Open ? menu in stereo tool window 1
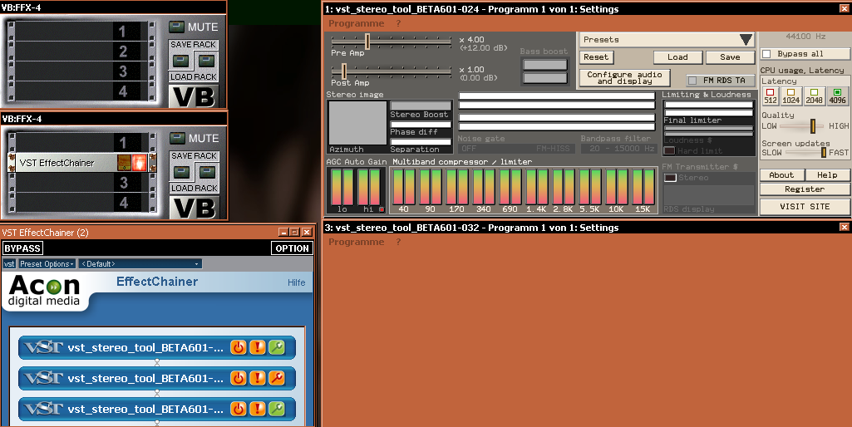Image resolution: width=852 pixels, height=427 pixels. click(398, 23)
